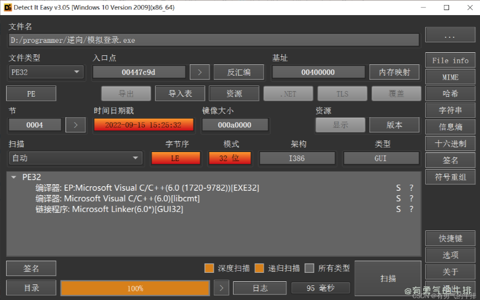This screenshot has height=300, width=480.
Task: Click the 显示 resource display button
Action: point(341,125)
